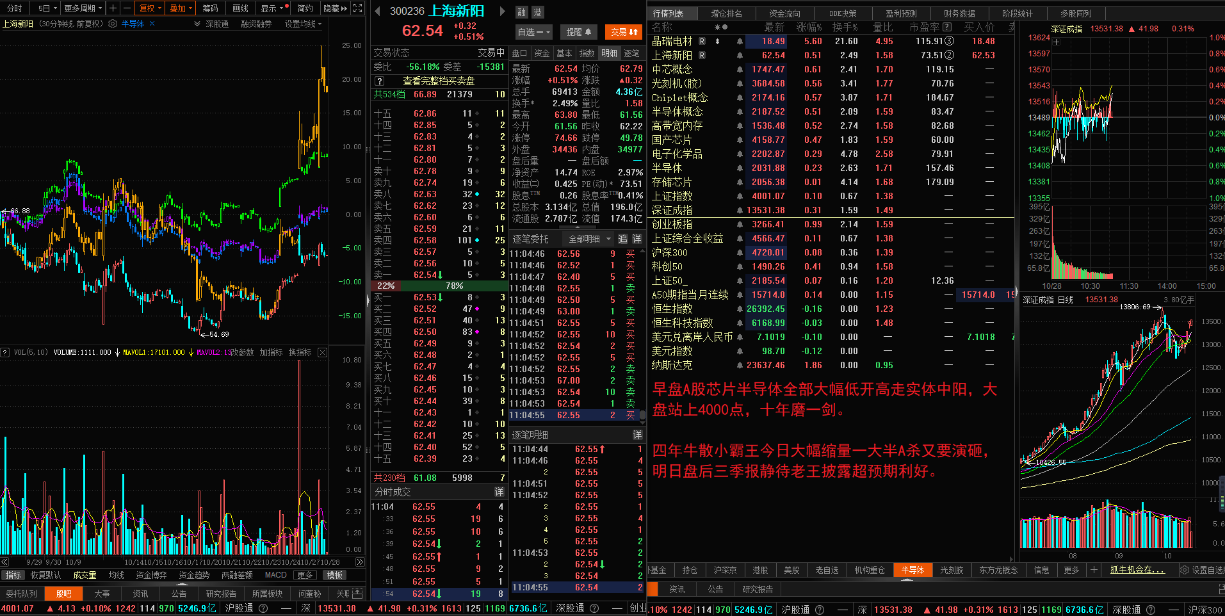Click the alert bell for 中芯概念 row
The height and width of the screenshot is (616, 1225).
[x=740, y=70]
